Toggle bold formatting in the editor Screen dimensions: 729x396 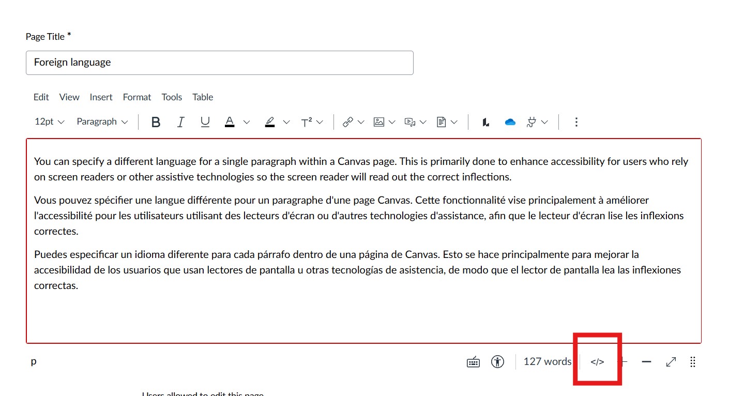pos(156,121)
